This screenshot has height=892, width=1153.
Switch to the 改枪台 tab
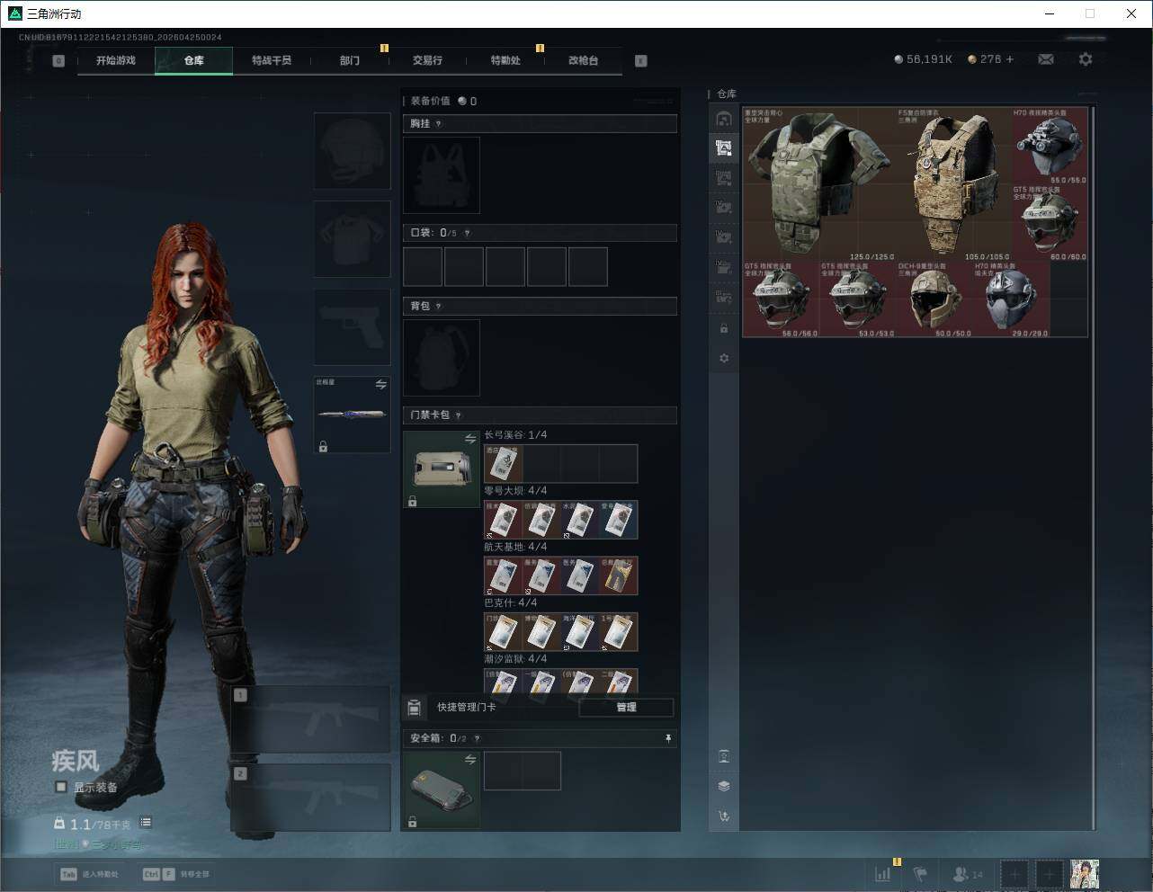tap(583, 60)
